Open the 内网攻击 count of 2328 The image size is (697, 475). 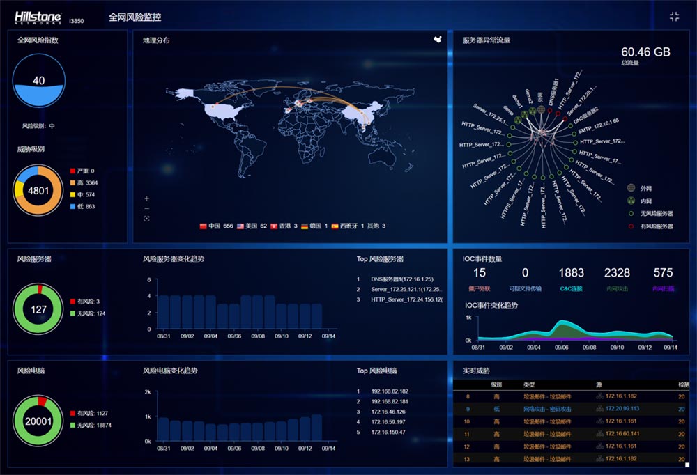[617, 272]
